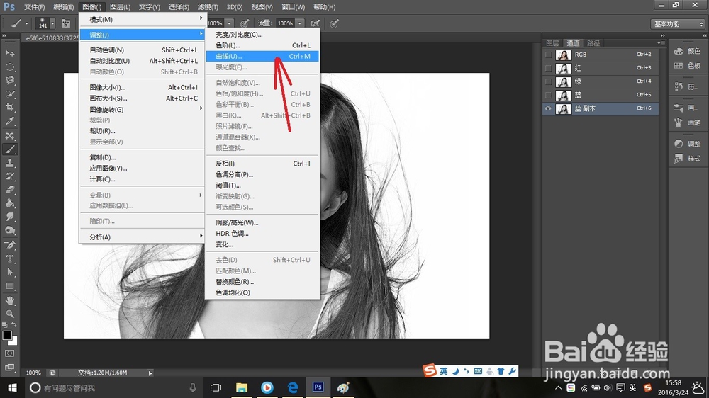This screenshot has width=709, height=398.
Task: Select the Pen tool
Action: tap(9, 245)
